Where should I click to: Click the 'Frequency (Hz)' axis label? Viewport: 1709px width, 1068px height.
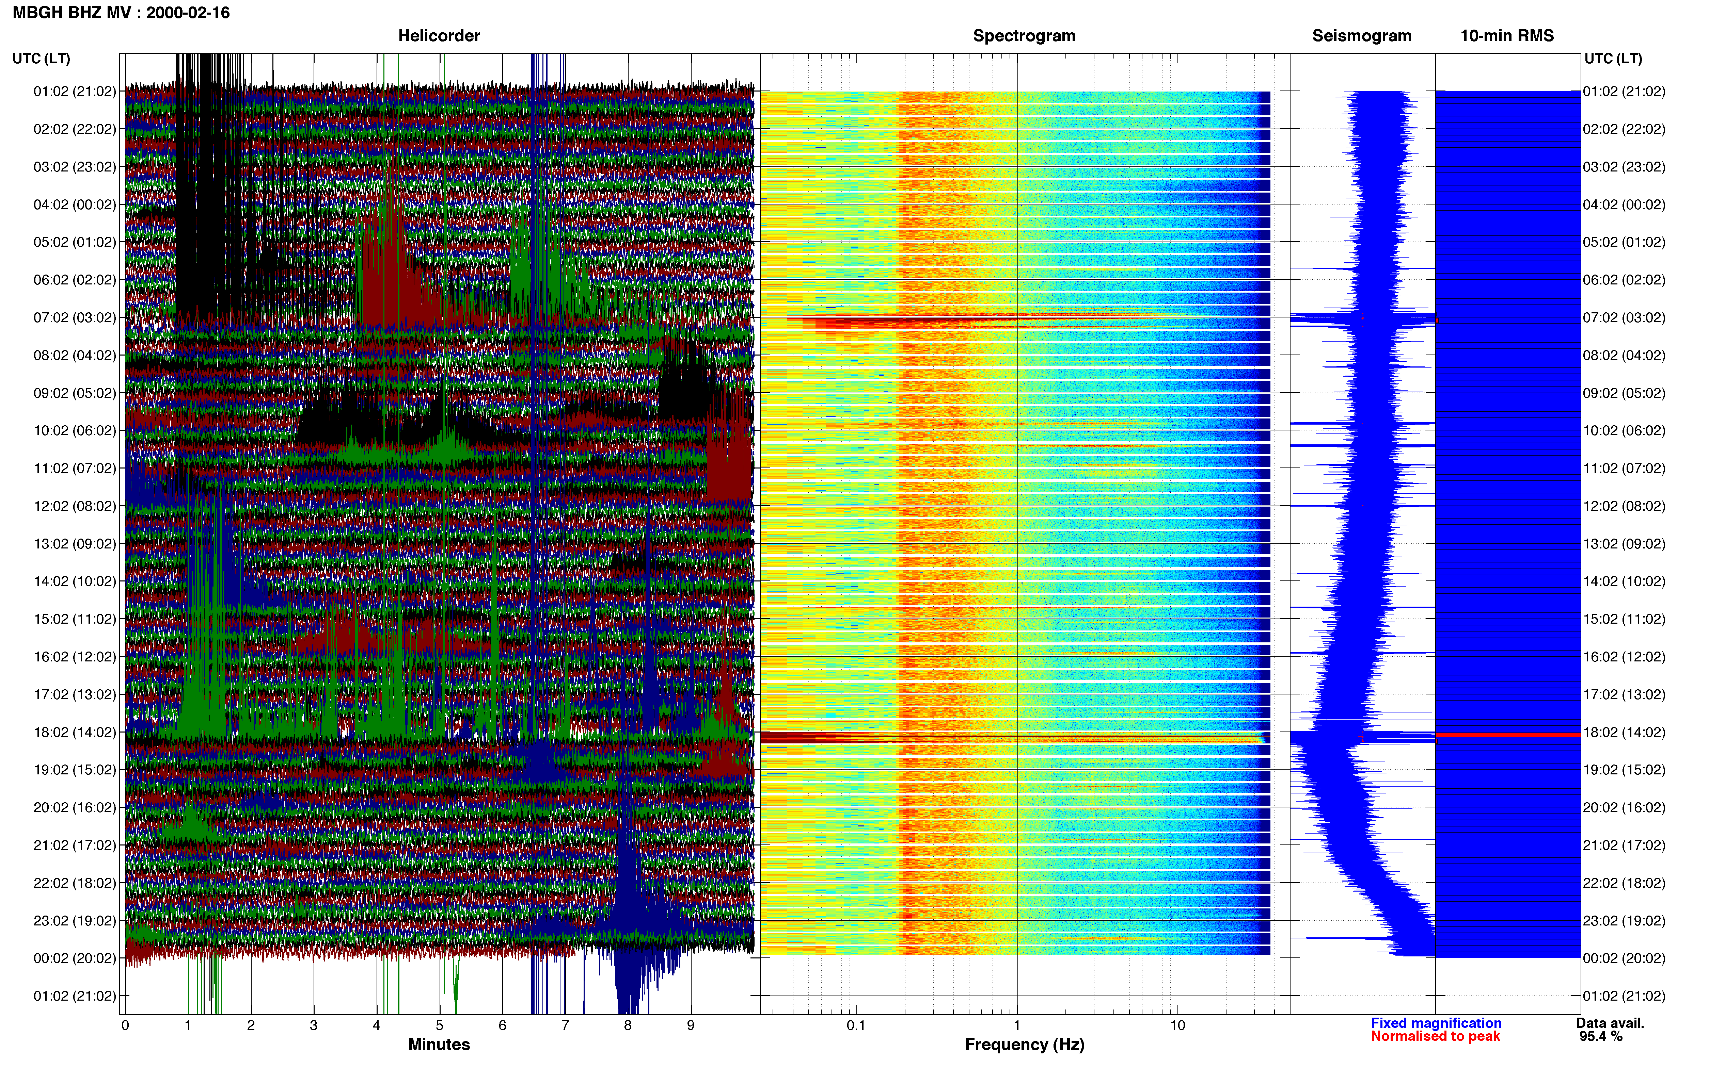pos(1024,1044)
